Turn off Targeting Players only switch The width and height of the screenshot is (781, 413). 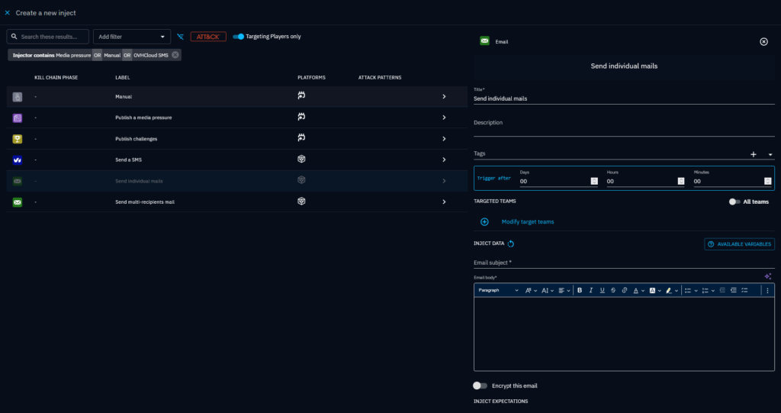click(239, 36)
